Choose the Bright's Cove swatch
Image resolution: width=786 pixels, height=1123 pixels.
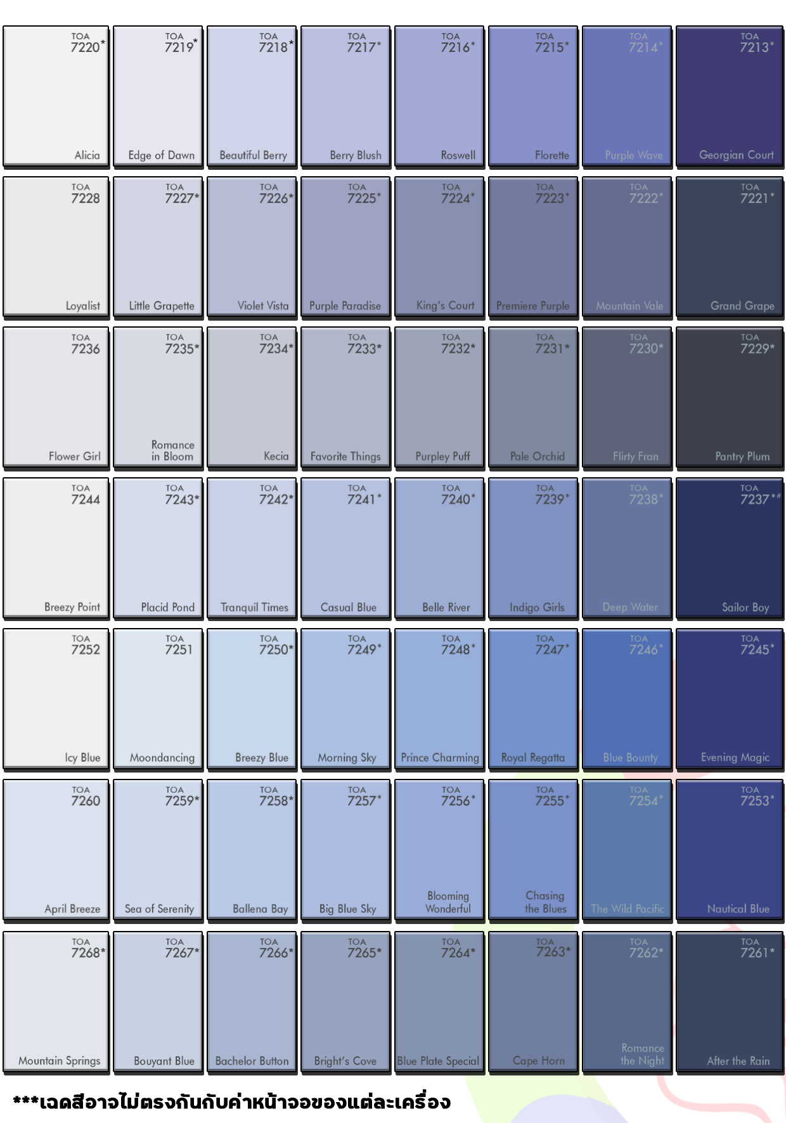pos(345,1002)
